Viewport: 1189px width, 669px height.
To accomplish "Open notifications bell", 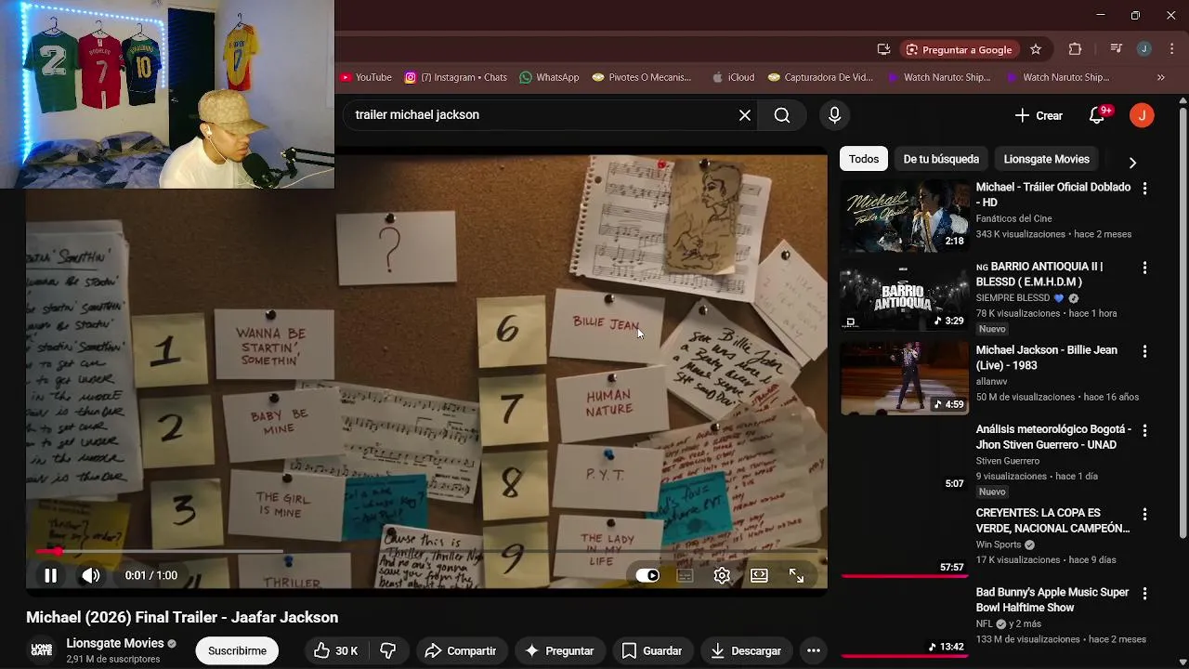I will point(1097,116).
